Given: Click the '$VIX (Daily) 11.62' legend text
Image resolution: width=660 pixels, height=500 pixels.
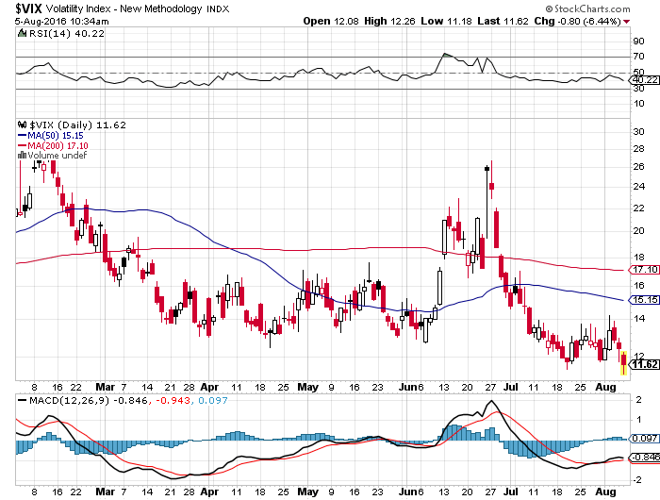Looking at the screenshot, I should pyautogui.click(x=77, y=125).
